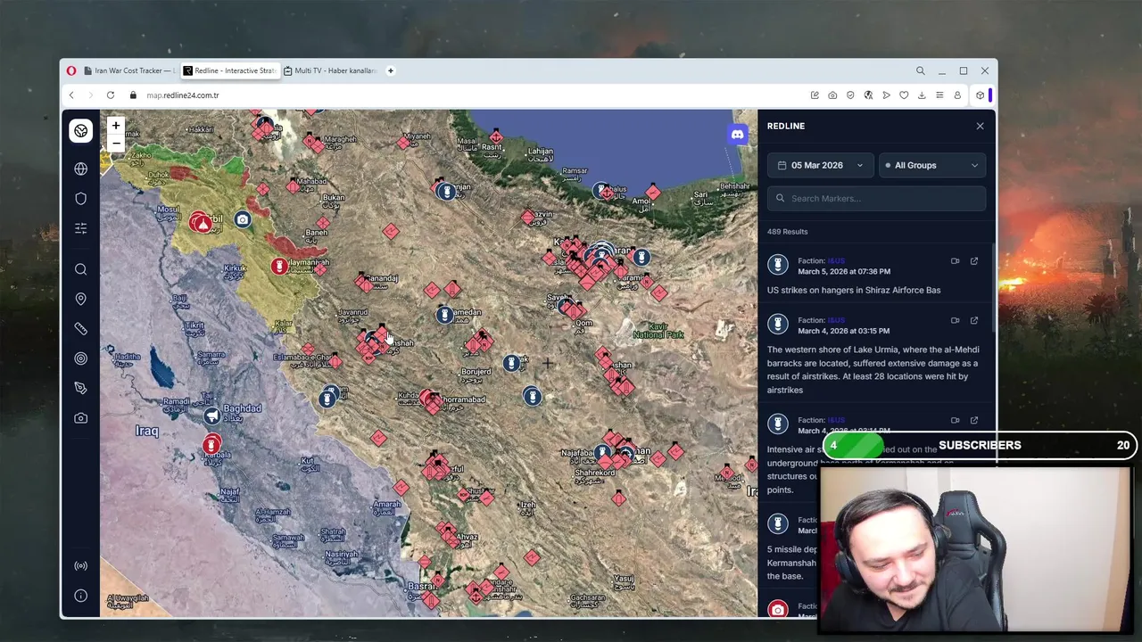Click the red bomb marker near Sulaymaniyah
Screen dimensions: 1142x642
tap(280, 266)
